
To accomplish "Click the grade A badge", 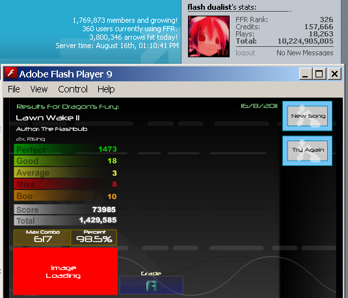I will pos(152,285).
